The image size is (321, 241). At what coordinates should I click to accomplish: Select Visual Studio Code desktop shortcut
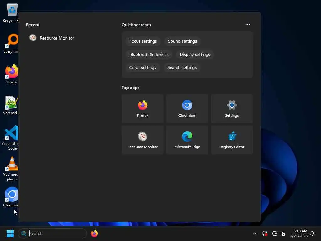pyautogui.click(x=10, y=138)
